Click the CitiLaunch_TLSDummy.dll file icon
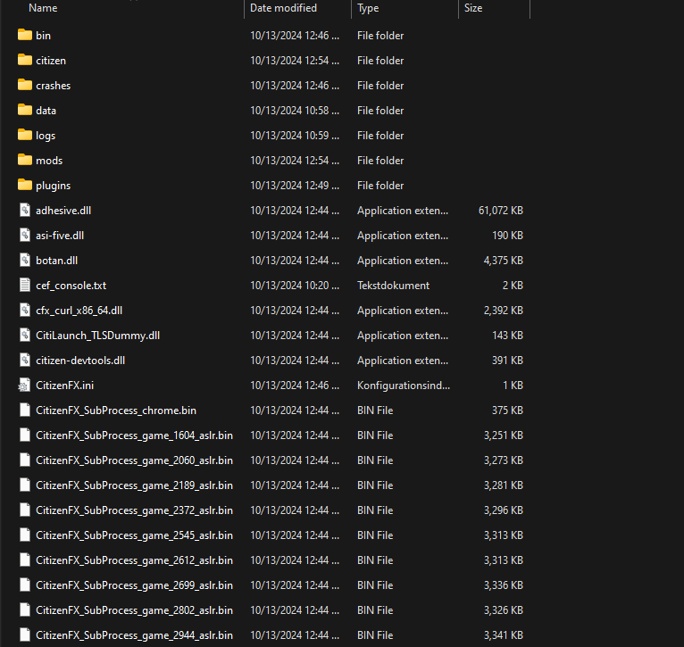 tap(25, 335)
